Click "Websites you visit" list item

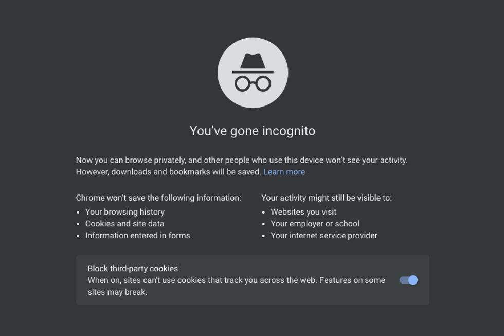pos(303,212)
